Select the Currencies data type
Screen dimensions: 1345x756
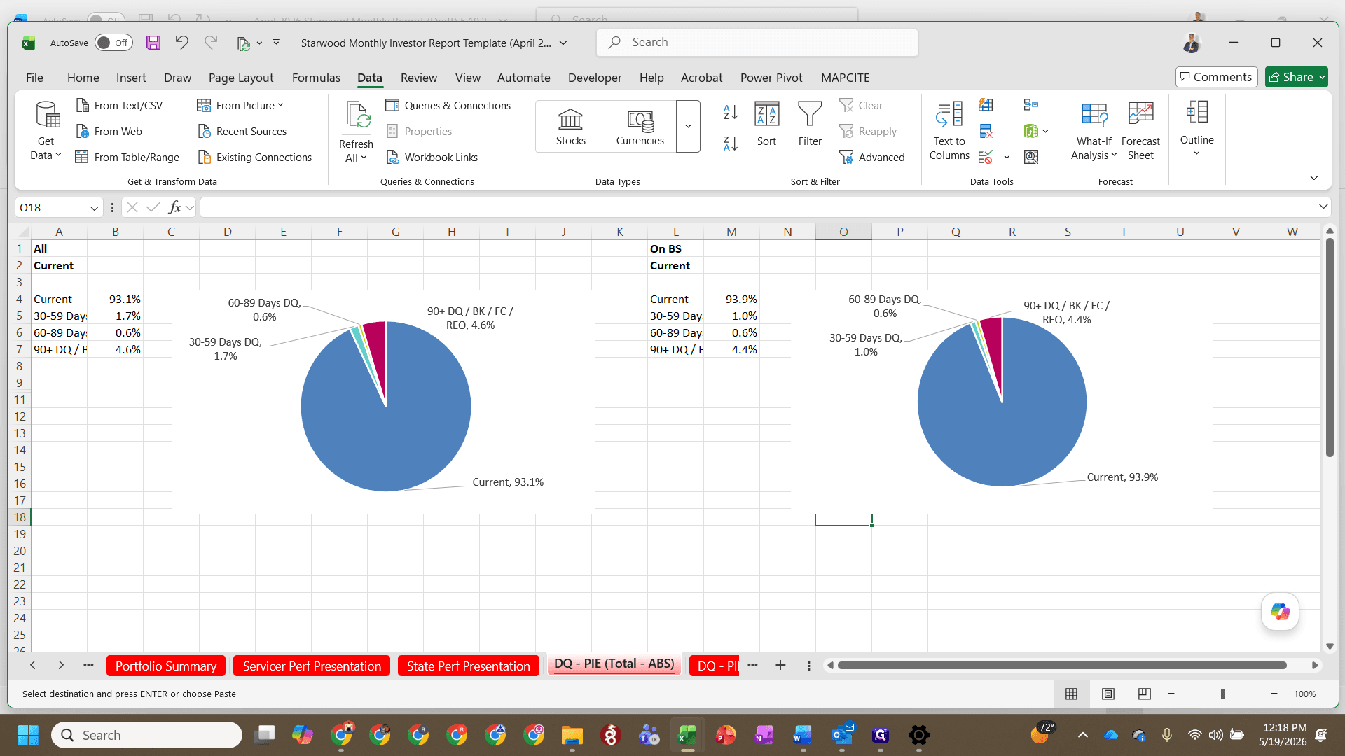640,127
